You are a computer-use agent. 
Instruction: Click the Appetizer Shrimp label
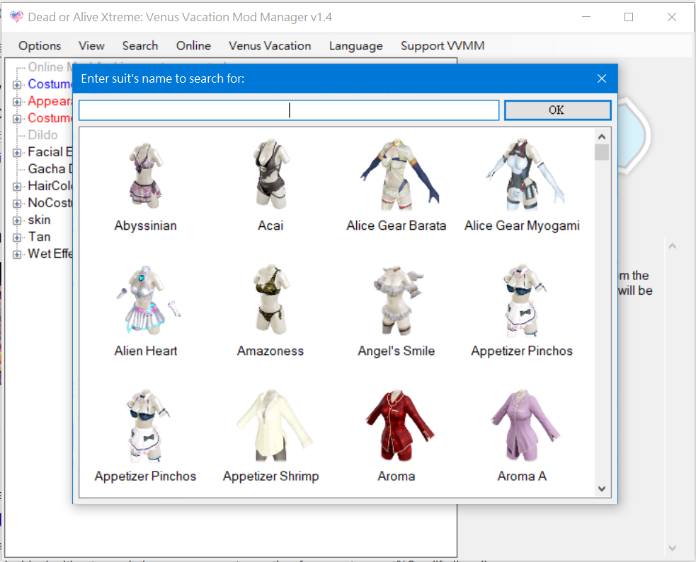(x=270, y=476)
